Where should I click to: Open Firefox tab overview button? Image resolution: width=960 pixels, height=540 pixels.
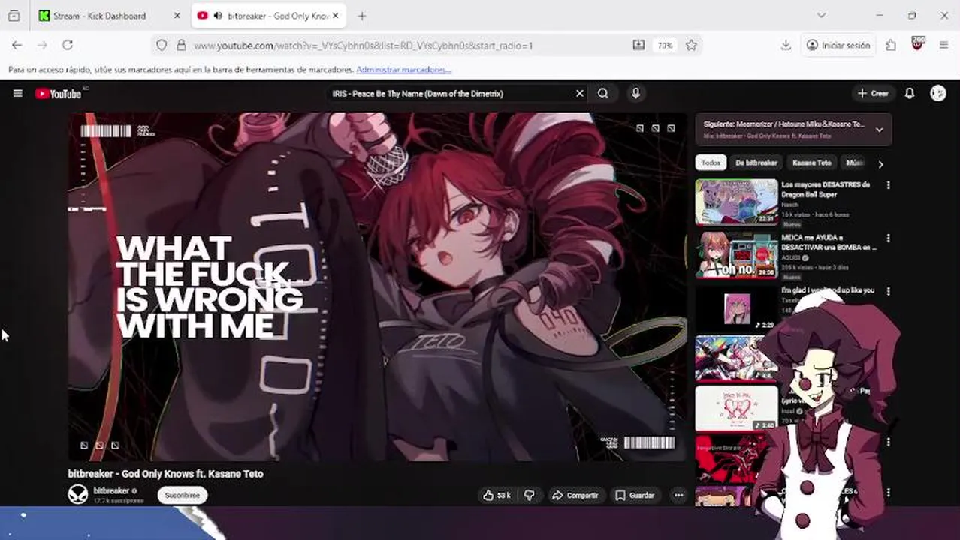pos(14,16)
